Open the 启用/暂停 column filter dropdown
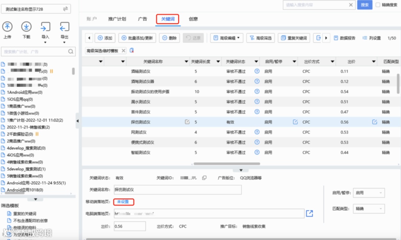Image resolution: width=401 pixels, height=240 pixels. [x=294, y=62]
